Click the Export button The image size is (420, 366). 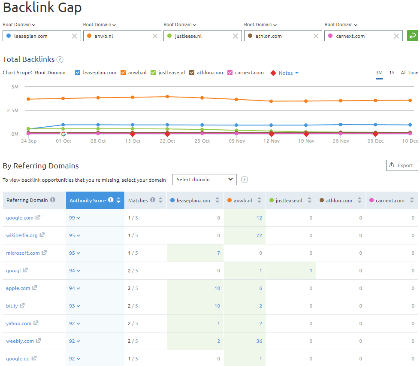[x=402, y=165]
